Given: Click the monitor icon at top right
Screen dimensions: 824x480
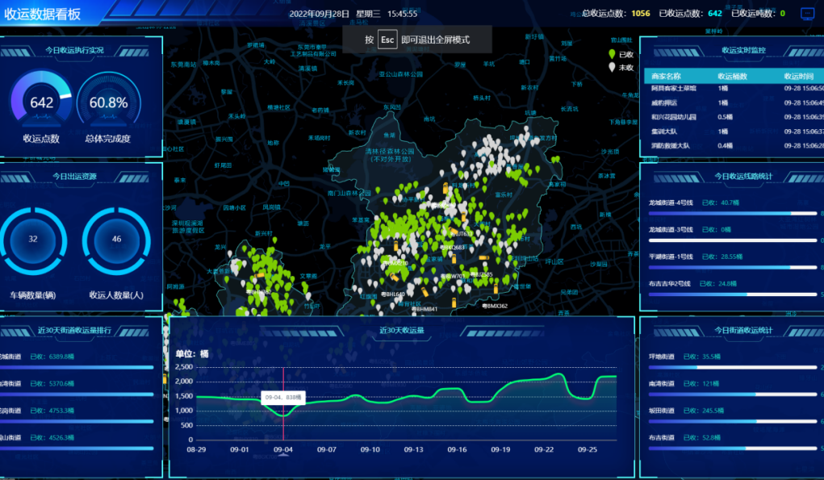Looking at the screenshot, I should click(x=807, y=14).
